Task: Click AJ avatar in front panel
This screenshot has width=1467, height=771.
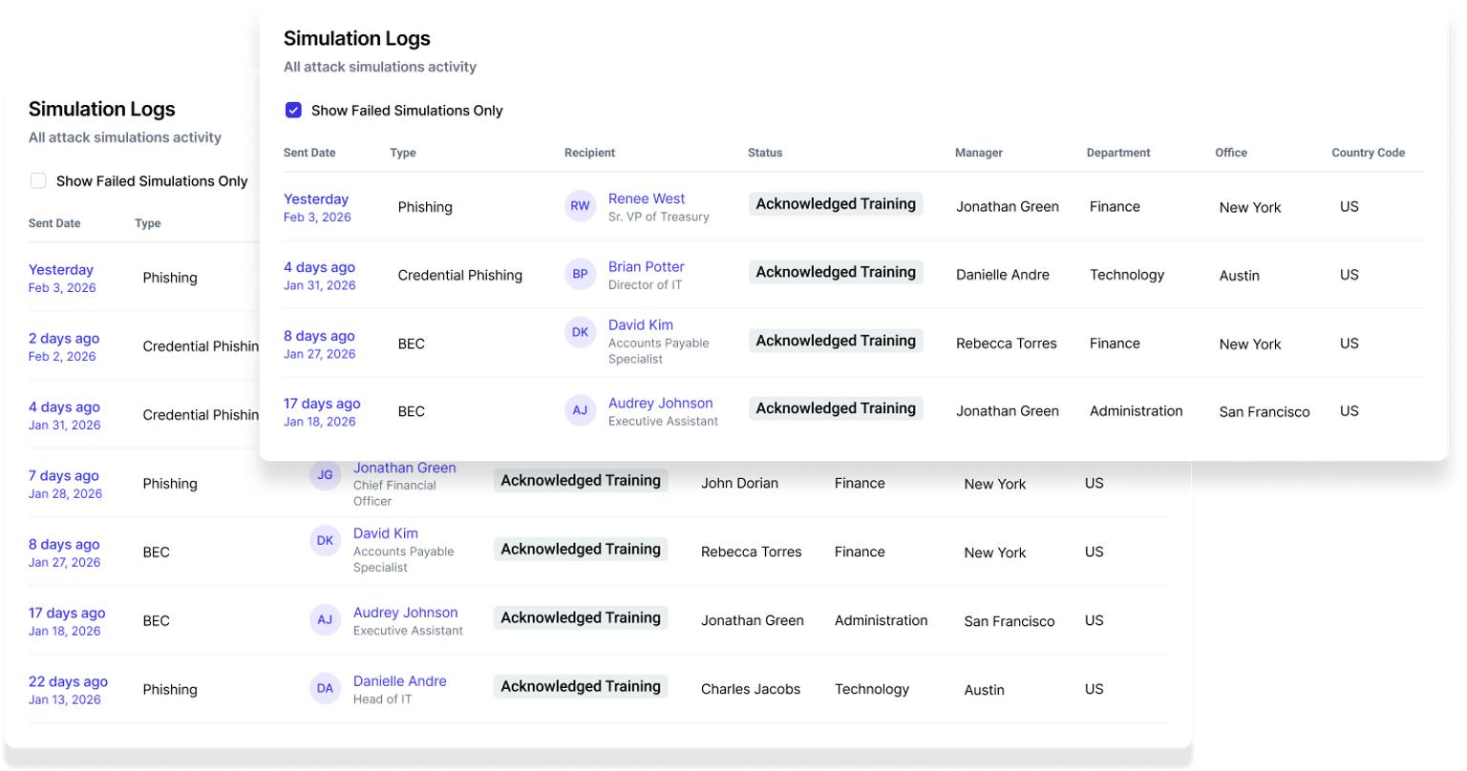Action: pos(581,410)
